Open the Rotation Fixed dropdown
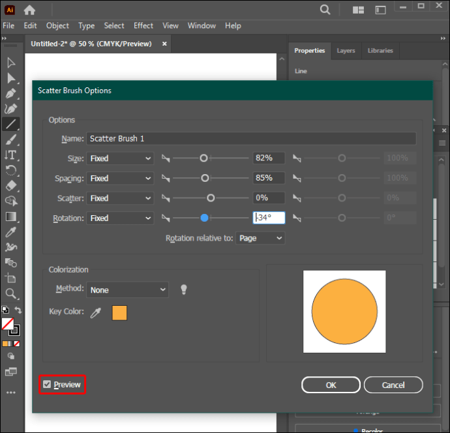This screenshot has height=433, width=450. pyautogui.click(x=120, y=218)
